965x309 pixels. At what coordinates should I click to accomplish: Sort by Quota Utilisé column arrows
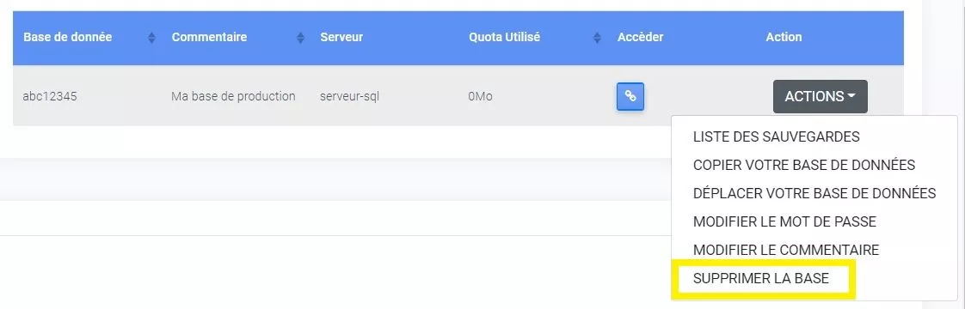tap(597, 38)
